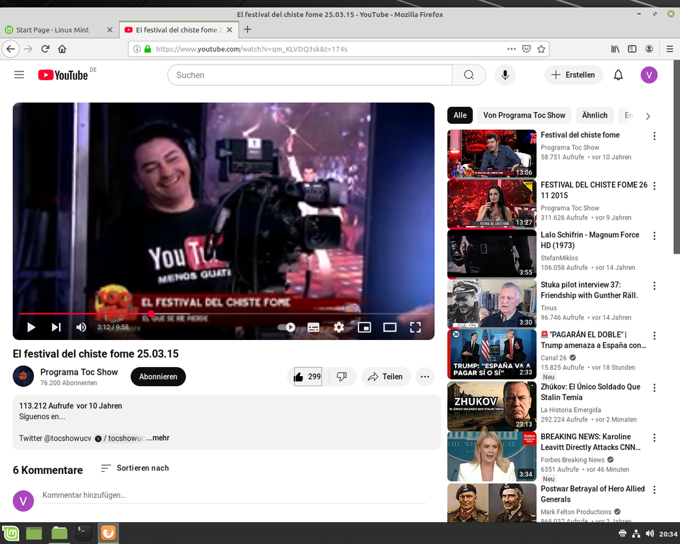Click the Suchen search field
The width and height of the screenshot is (680, 544).
point(309,75)
